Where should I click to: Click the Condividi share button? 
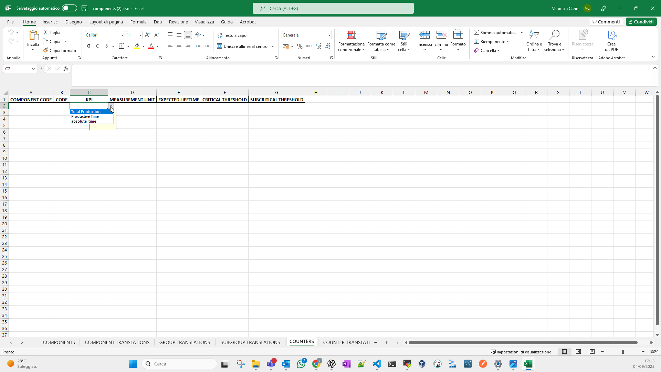coord(641,22)
